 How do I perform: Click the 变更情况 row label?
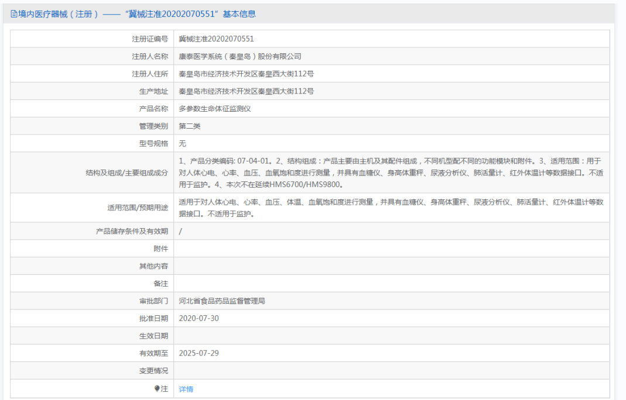pyautogui.click(x=153, y=371)
